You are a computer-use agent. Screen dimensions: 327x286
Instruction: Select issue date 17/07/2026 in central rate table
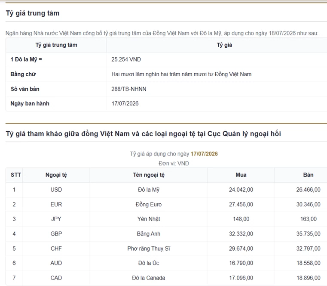tap(125, 103)
